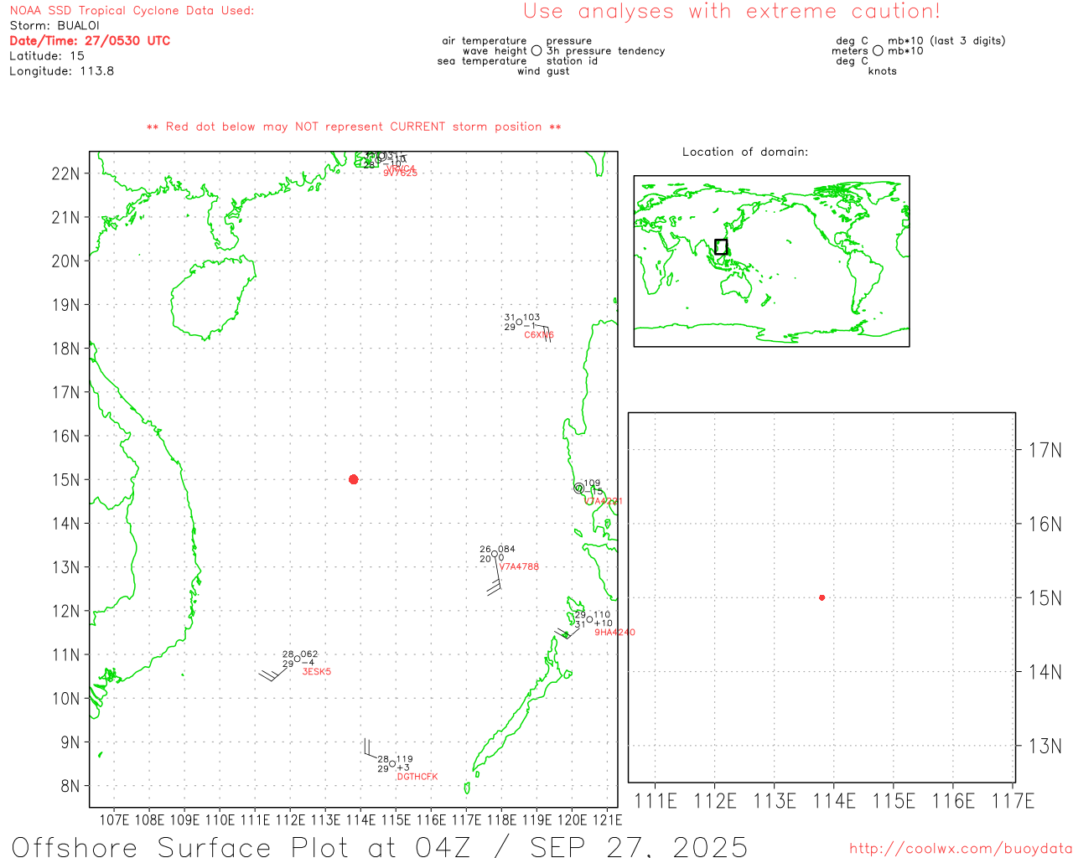Click pressure value 119 near DGTHCFK
Screen dimensions: 1073x858
click(405, 759)
